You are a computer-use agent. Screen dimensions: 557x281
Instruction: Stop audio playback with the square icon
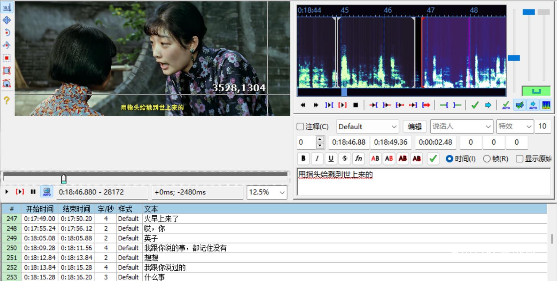(x=355, y=105)
